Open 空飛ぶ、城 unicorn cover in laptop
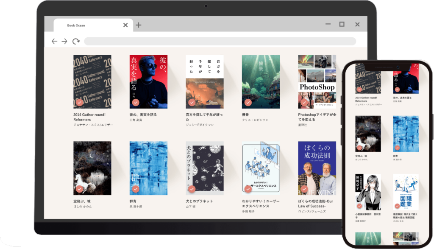This screenshot has height=249, width=434. [x=92, y=168]
